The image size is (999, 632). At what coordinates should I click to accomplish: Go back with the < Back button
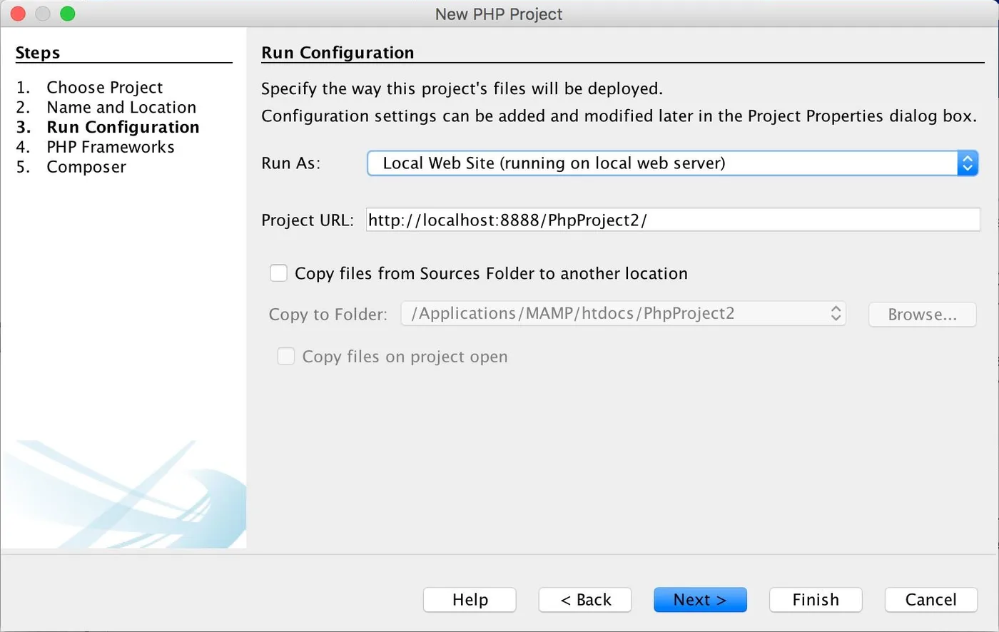585,600
